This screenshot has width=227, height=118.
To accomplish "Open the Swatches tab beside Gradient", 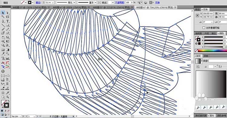I will coord(206,56).
